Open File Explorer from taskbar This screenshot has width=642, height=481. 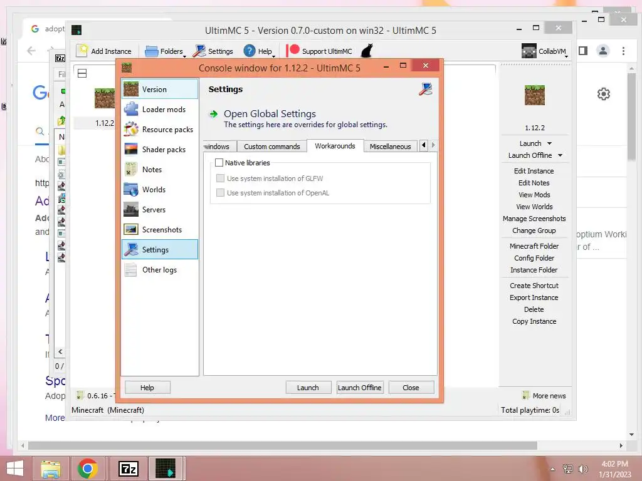(51, 468)
